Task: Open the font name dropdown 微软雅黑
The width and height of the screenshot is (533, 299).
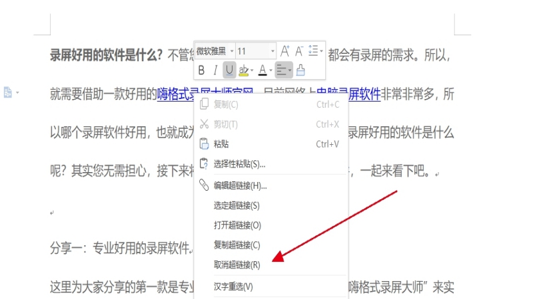Action: [215, 51]
